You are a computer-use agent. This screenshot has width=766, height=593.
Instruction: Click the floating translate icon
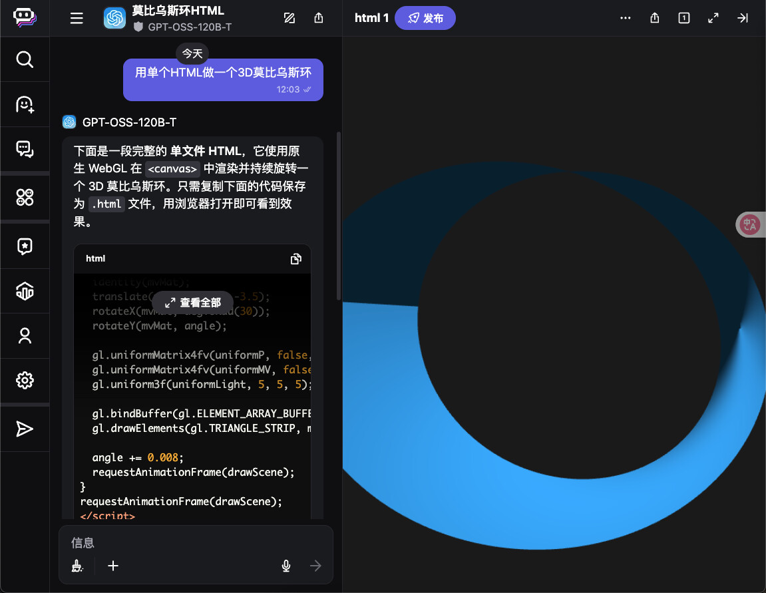750,225
